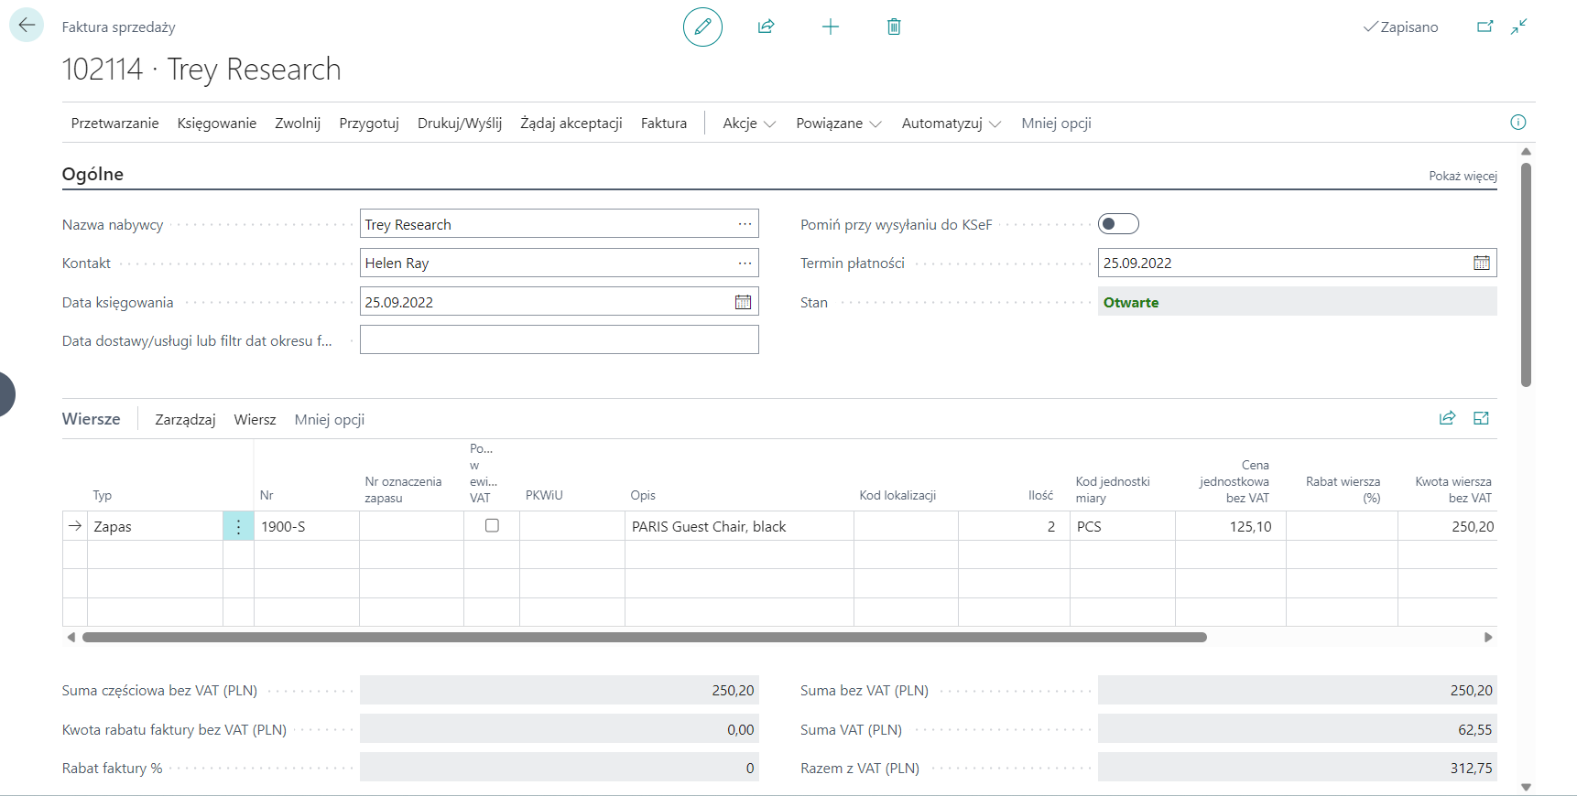Viewport: 1577px width, 796px height.
Task: Click the Rabat wiersza (%) column header
Action: click(1343, 489)
